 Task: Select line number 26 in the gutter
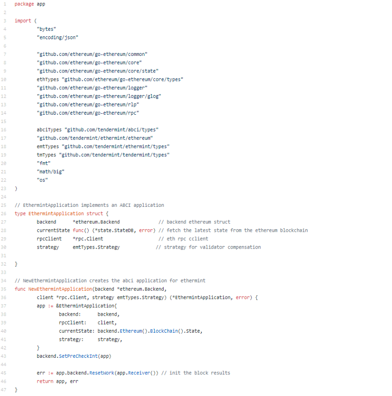[3, 214]
